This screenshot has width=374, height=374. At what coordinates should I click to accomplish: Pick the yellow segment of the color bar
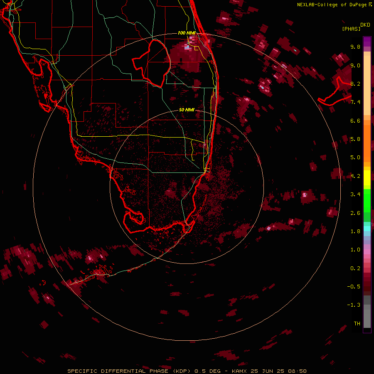pos(367,178)
